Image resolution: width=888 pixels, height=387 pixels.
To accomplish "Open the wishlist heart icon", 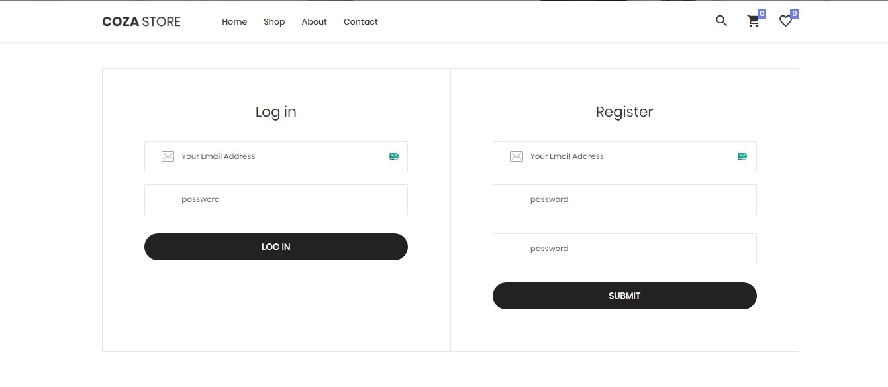I will click(785, 21).
